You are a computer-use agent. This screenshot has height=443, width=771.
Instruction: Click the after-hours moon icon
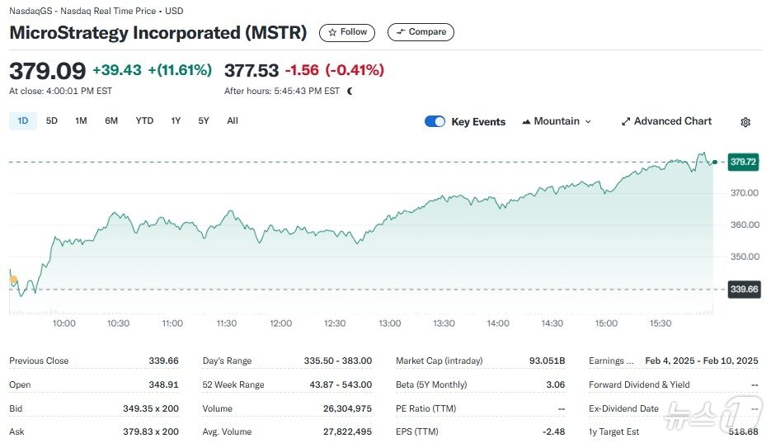pos(350,92)
